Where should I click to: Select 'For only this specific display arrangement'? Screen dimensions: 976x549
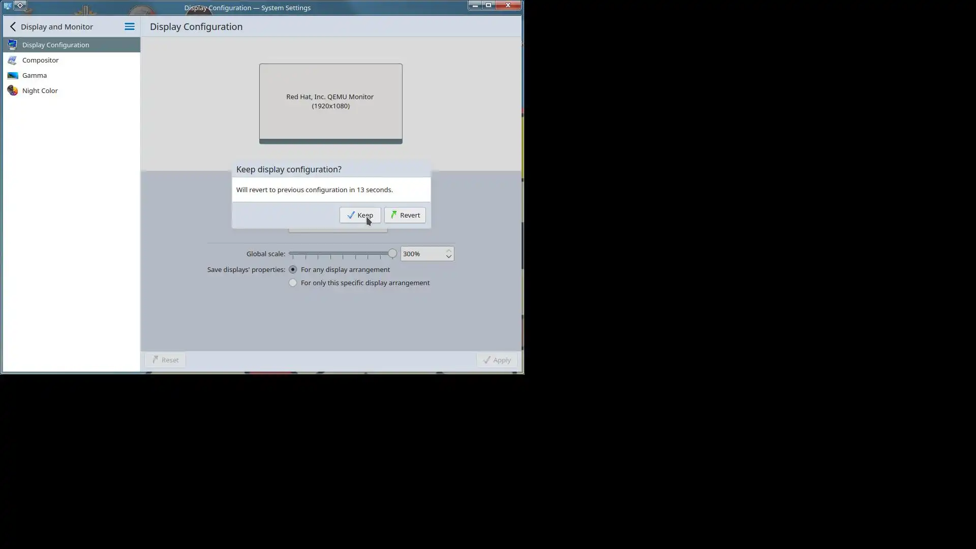[x=293, y=283]
